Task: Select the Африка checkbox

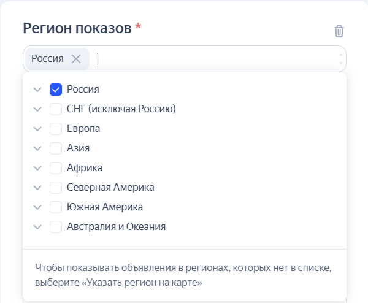Action: pyautogui.click(x=56, y=168)
